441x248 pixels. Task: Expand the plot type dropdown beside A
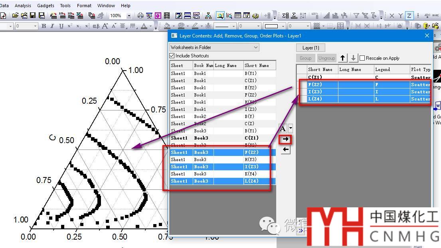(x=291, y=128)
